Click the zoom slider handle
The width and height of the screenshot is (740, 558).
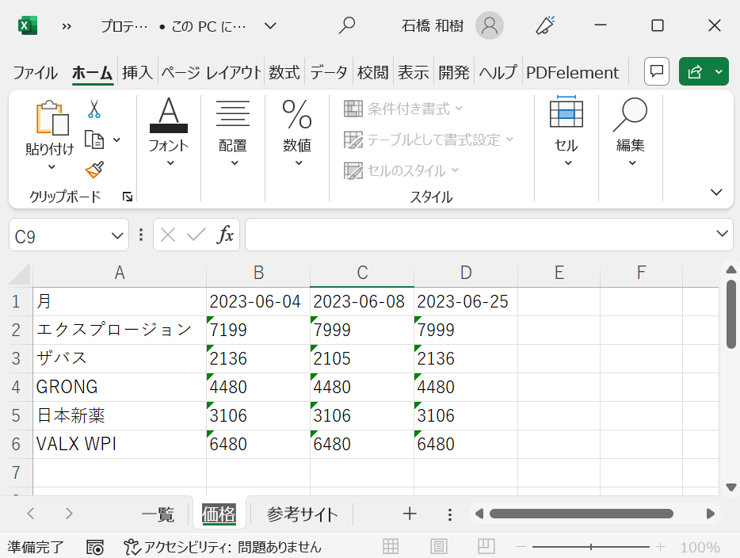[x=591, y=547]
